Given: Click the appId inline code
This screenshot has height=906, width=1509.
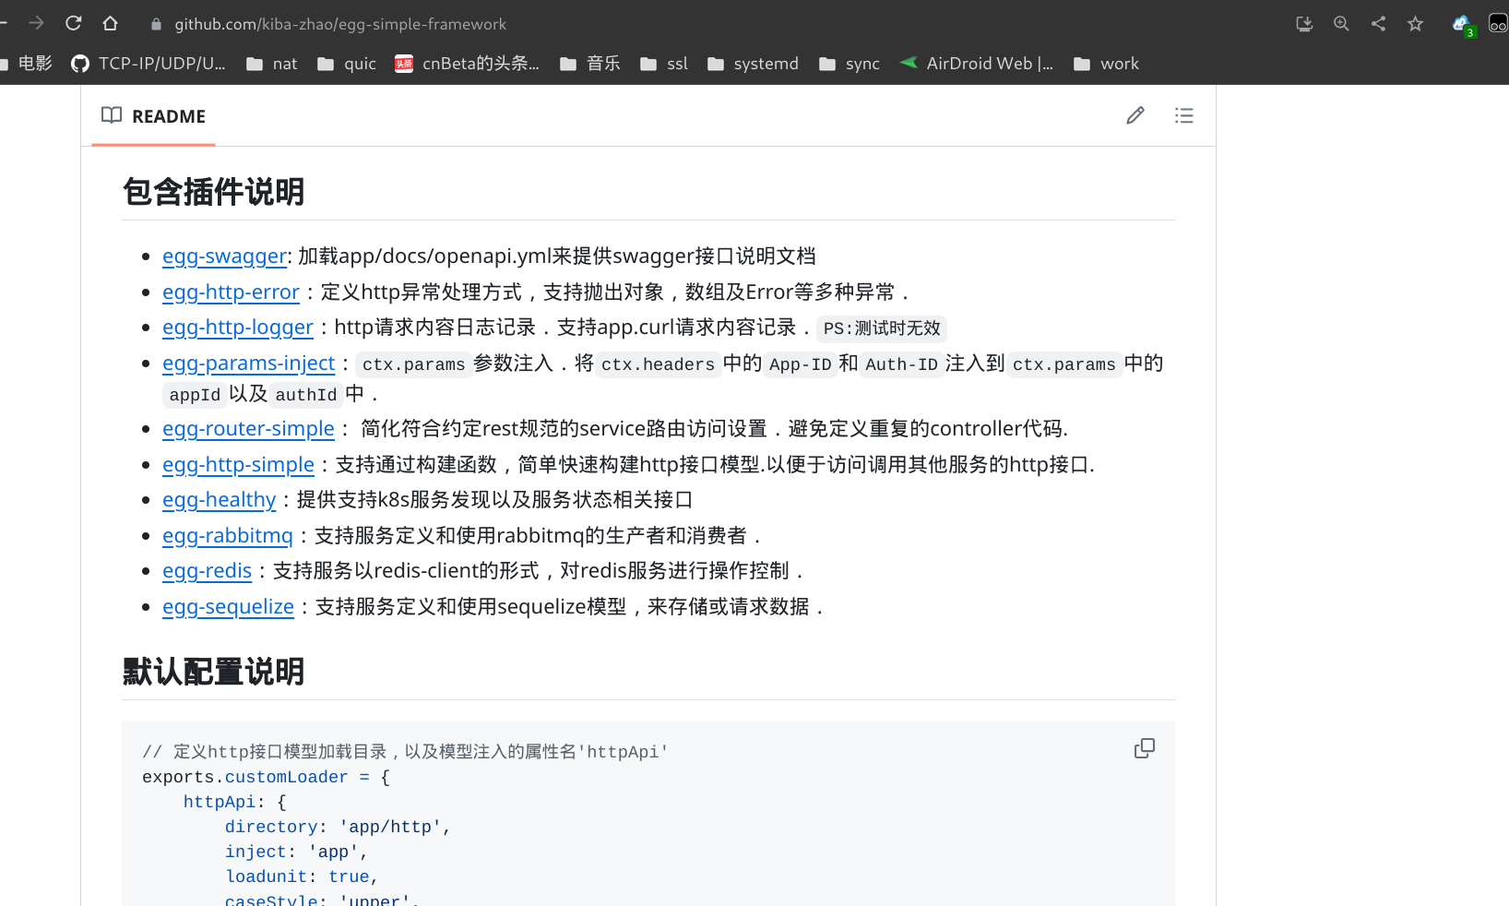Looking at the screenshot, I should point(195,395).
